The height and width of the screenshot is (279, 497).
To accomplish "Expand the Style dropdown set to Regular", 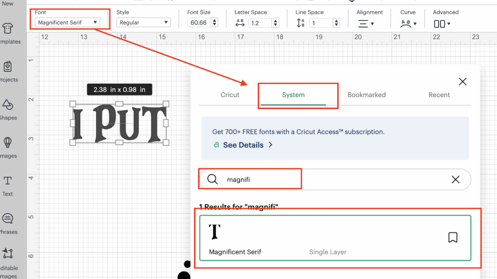I will tap(143, 22).
